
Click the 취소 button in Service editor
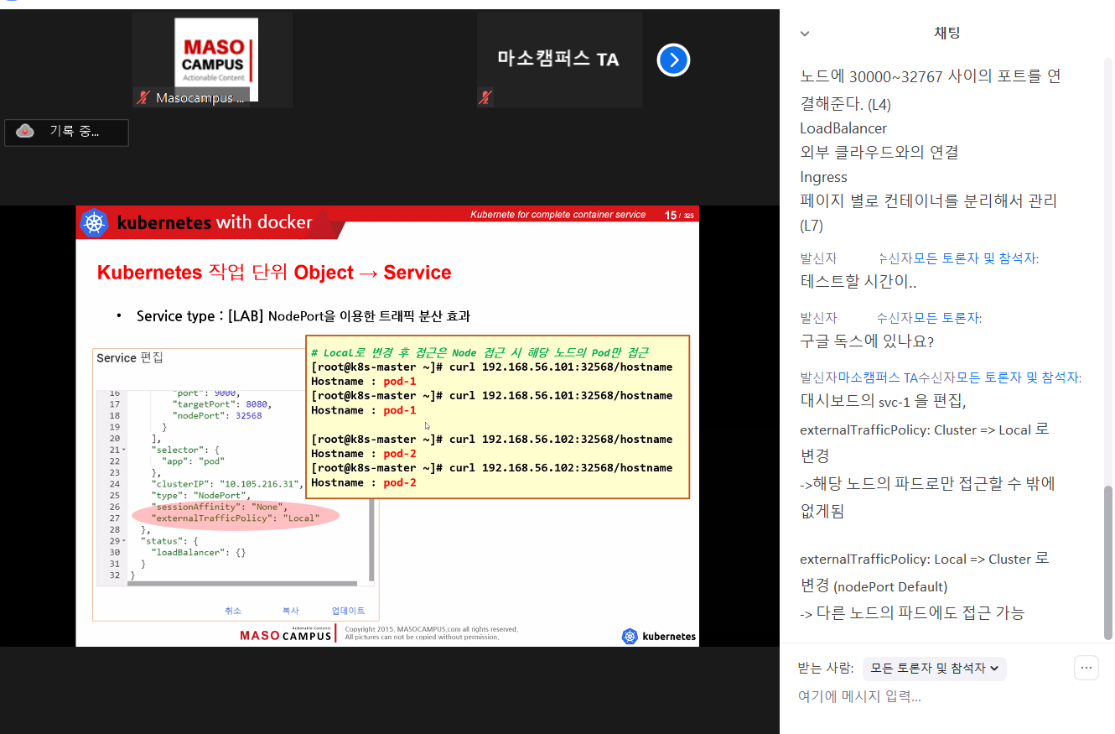(233, 611)
